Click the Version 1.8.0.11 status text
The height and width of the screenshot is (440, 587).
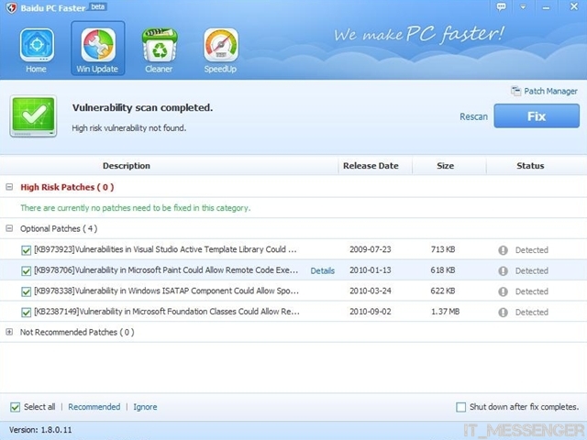40,430
